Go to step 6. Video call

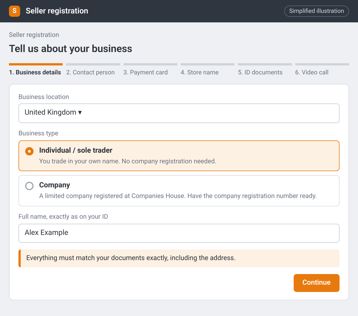322,70
